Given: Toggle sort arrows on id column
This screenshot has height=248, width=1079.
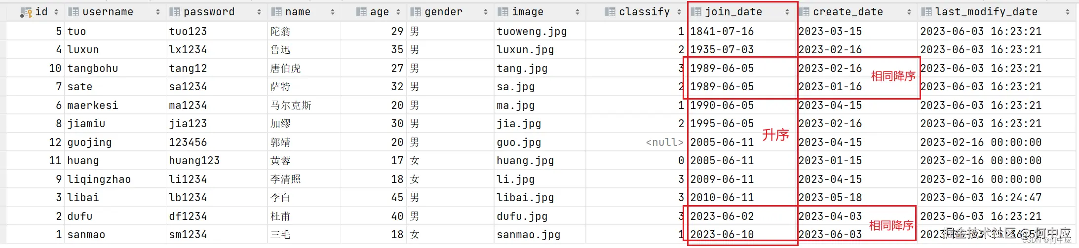Looking at the screenshot, I should 56,12.
